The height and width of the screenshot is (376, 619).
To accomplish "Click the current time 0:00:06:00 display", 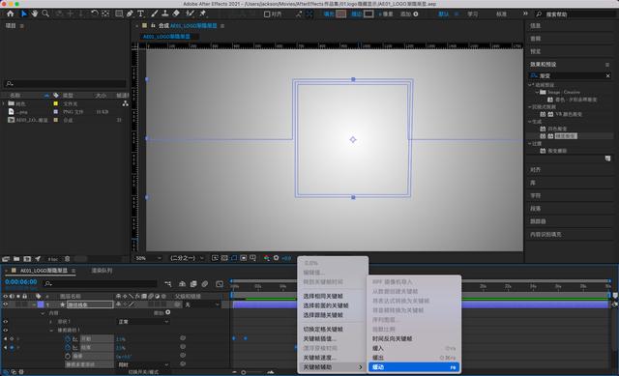I will [x=21, y=281].
